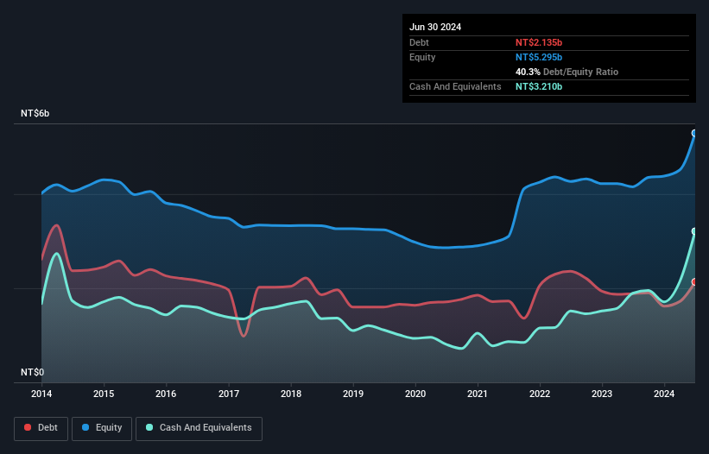Click the 2017 x-axis label
Screen dimensions: 709x454
[x=229, y=394]
